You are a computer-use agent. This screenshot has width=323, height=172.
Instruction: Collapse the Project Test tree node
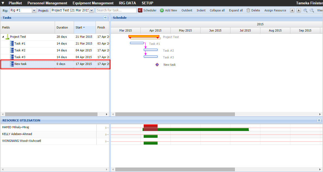3,37
